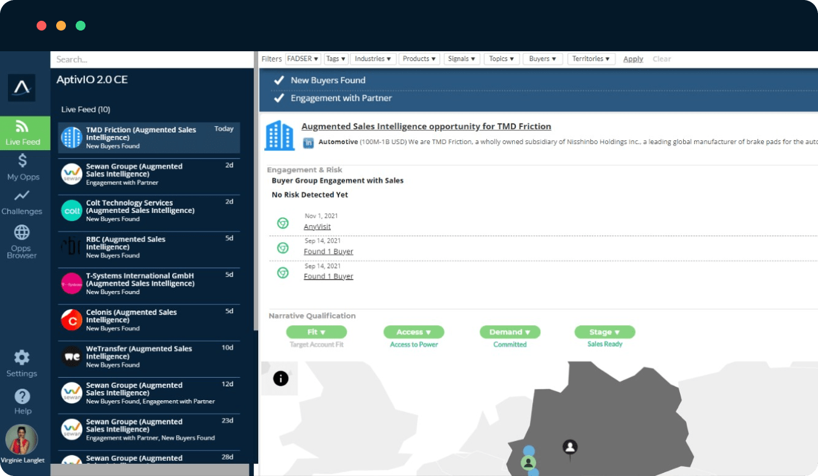The width and height of the screenshot is (818, 476).
Task: Open the AnyVisit engagement link
Action: [317, 227]
